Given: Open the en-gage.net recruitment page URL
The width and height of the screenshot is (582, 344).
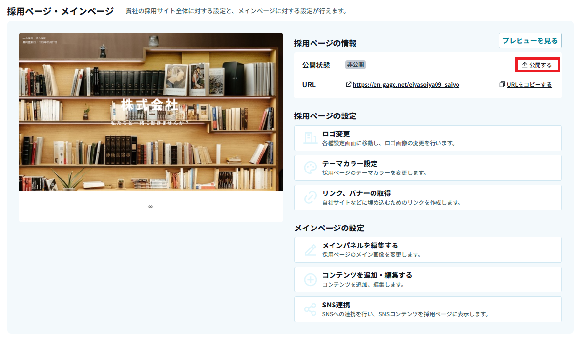Looking at the screenshot, I should pos(406,85).
